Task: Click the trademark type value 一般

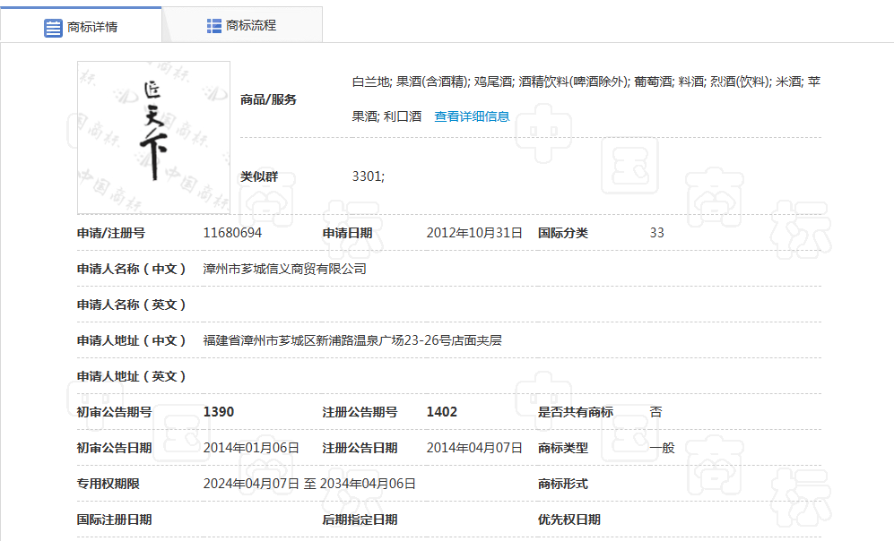Action: pyautogui.click(x=662, y=448)
